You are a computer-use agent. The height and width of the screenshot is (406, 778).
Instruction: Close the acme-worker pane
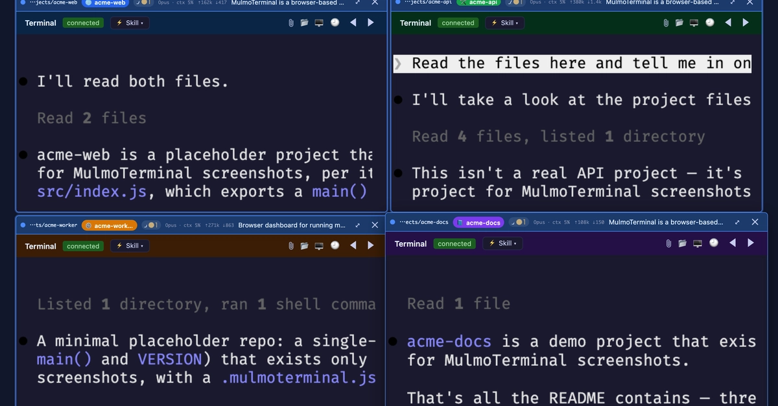pyautogui.click(x=375, y=225)
